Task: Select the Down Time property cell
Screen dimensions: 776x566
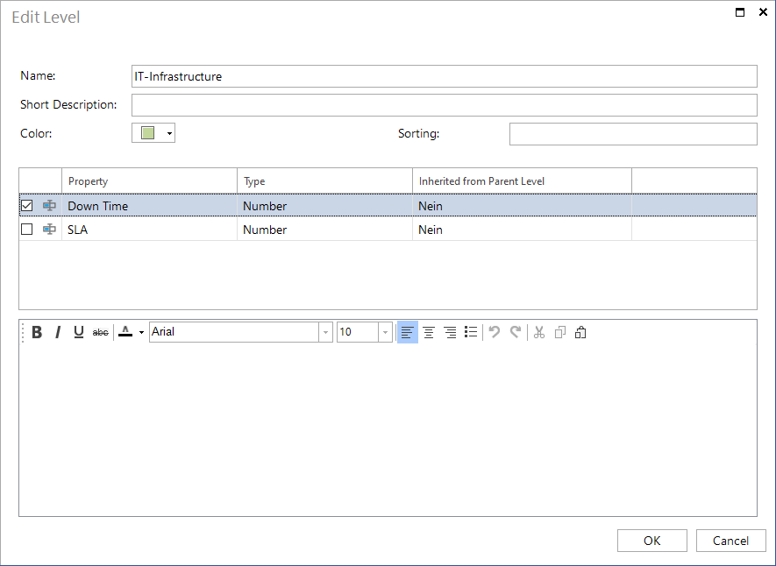Action: point(149,206)
